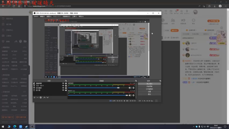229x129 pixels.
Task: Open desktop audio settings gear
Action: tap(133, 88)
